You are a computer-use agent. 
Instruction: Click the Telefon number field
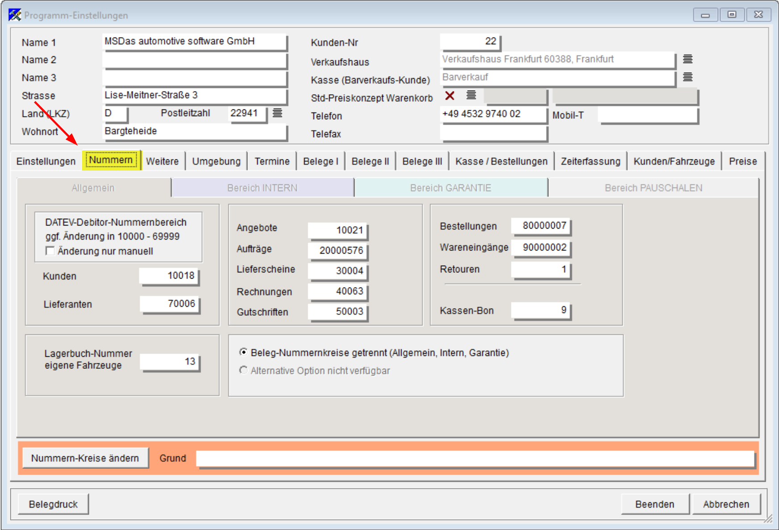tap(494, 114)
